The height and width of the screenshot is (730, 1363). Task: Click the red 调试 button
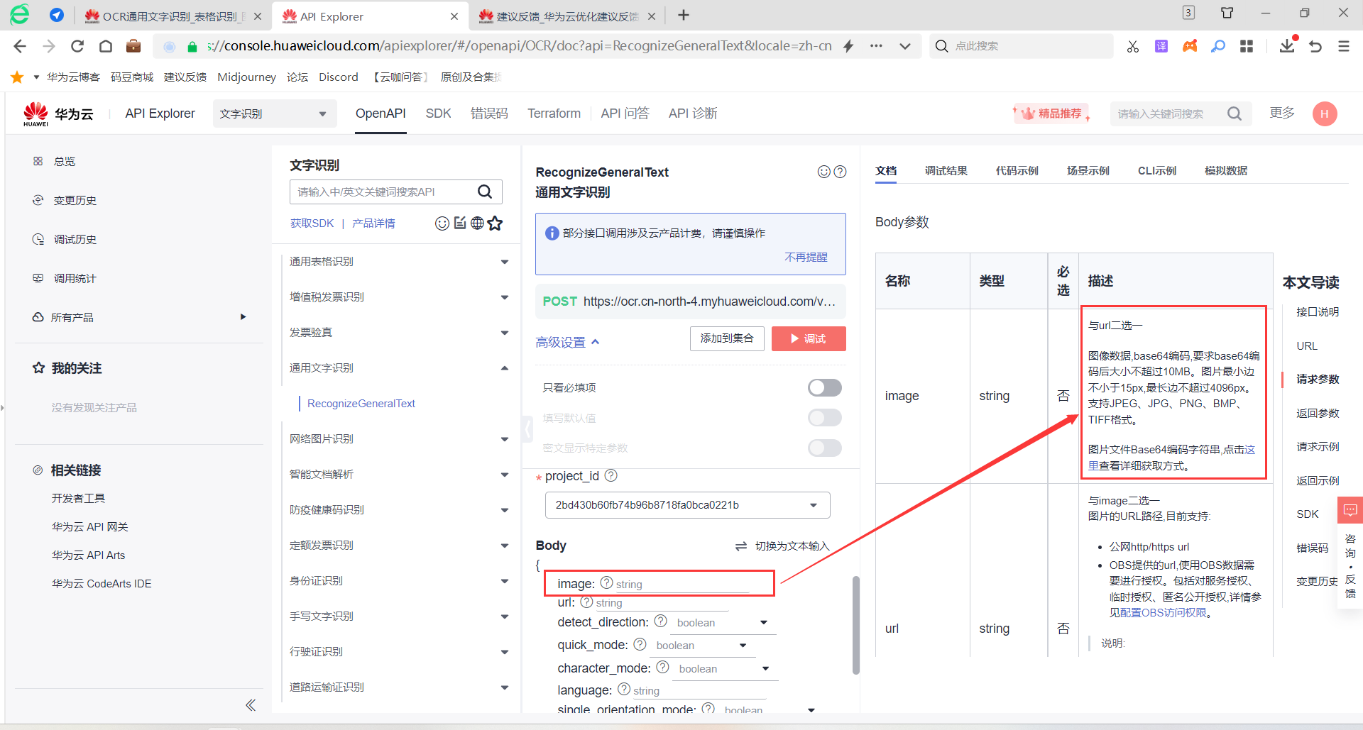coord(809,338)
